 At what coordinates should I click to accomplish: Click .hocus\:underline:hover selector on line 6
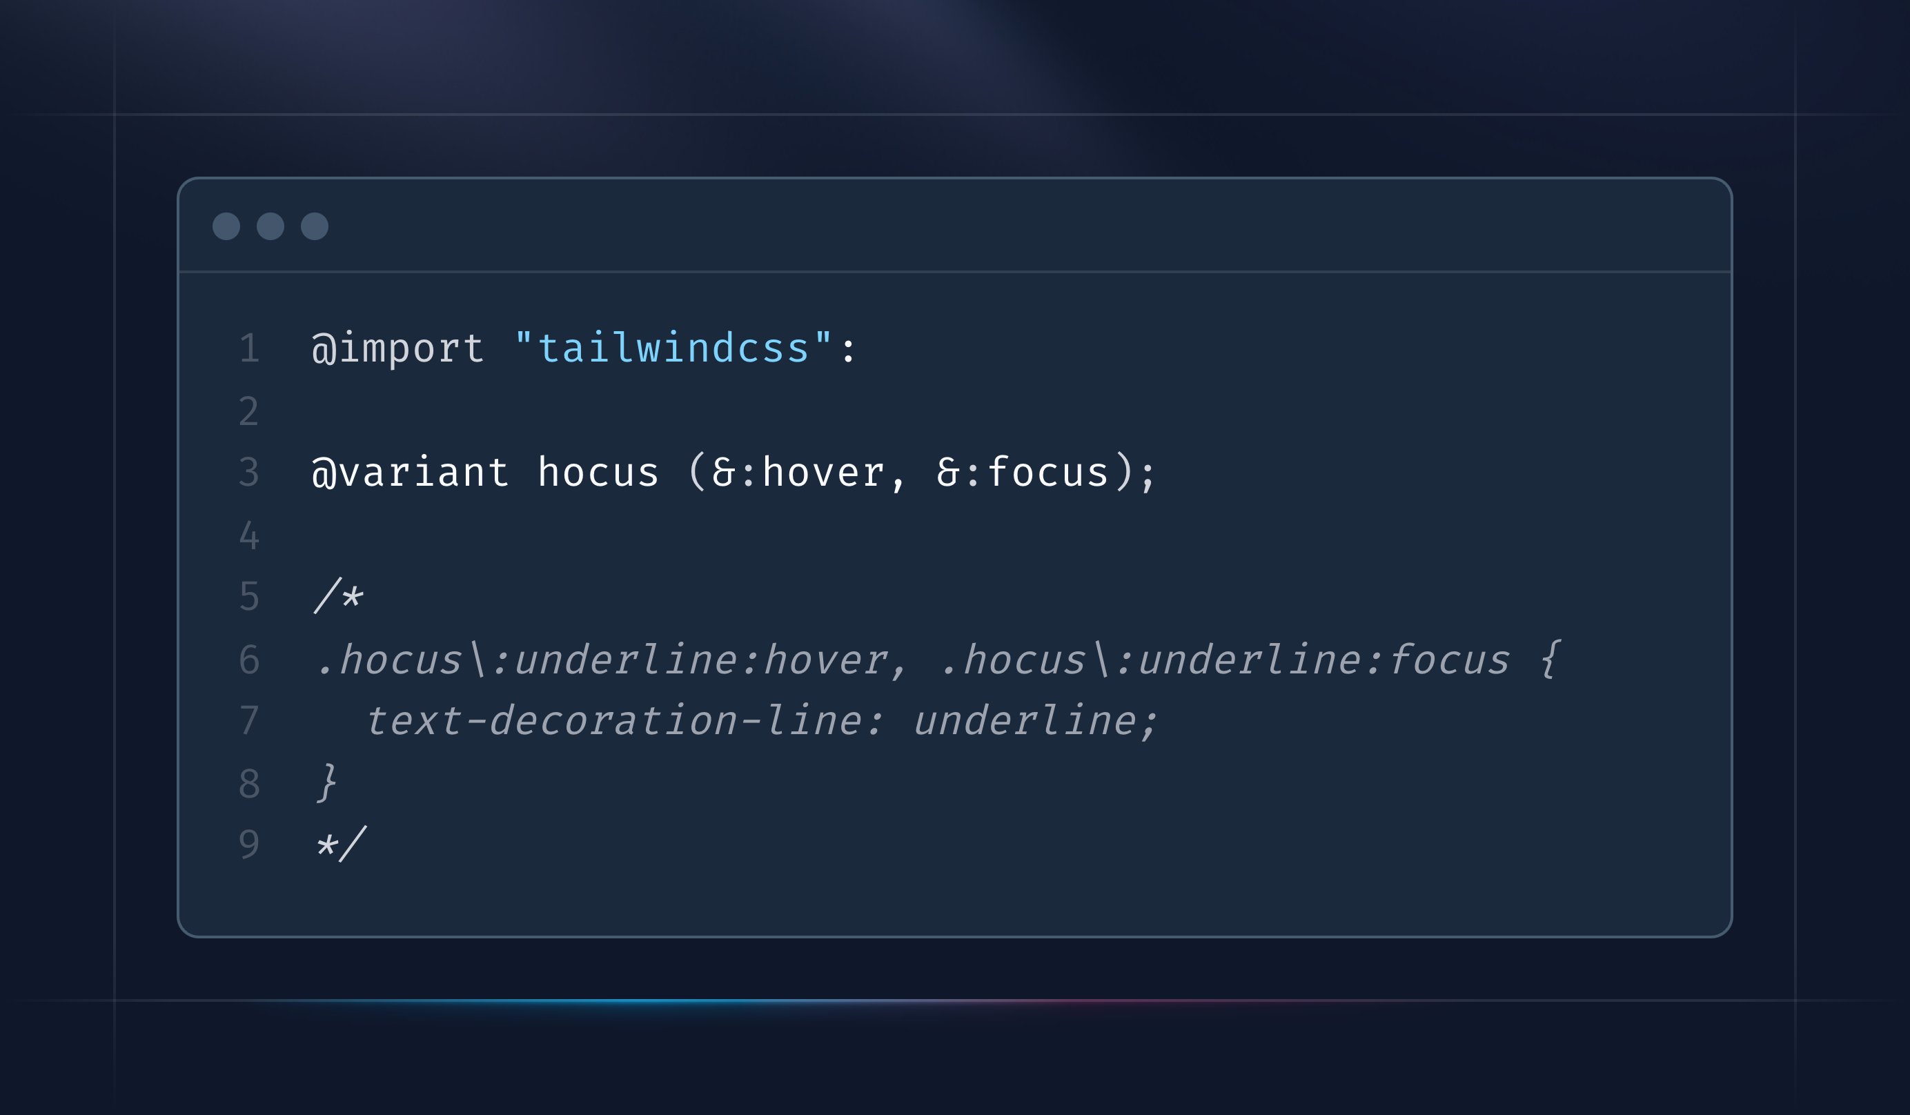(x=602, y=660)
